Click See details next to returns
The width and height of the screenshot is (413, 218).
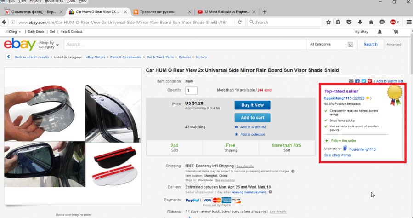tap(278, 212)
